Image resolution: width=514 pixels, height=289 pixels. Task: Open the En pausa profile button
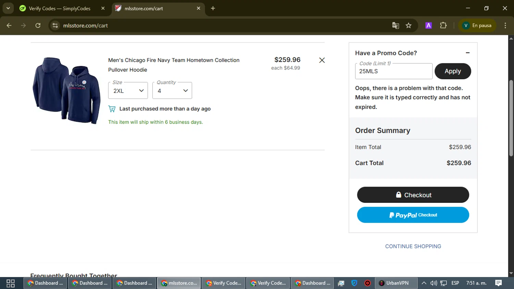[477, 25]
